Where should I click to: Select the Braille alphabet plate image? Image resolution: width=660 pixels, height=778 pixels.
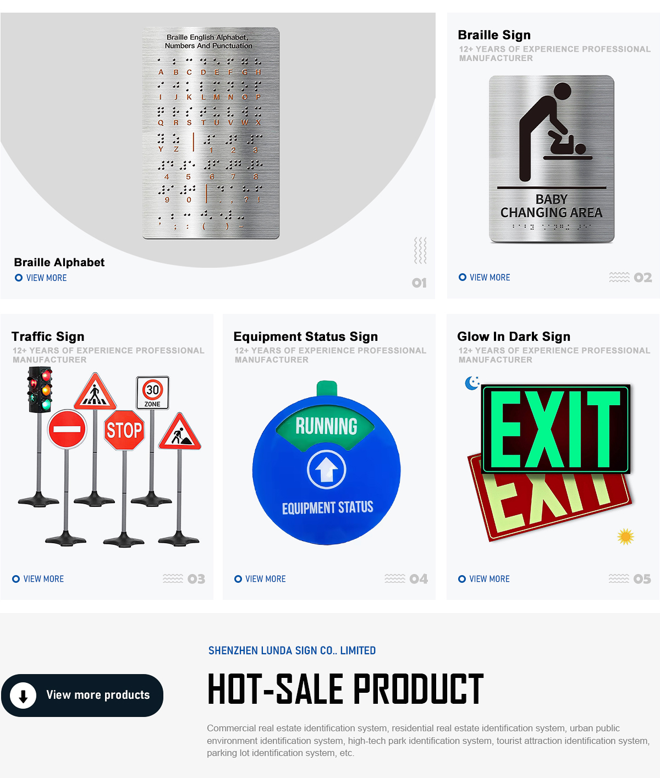[x=211, y=134]
